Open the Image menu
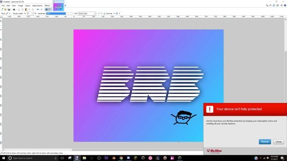 click(20, 6)
